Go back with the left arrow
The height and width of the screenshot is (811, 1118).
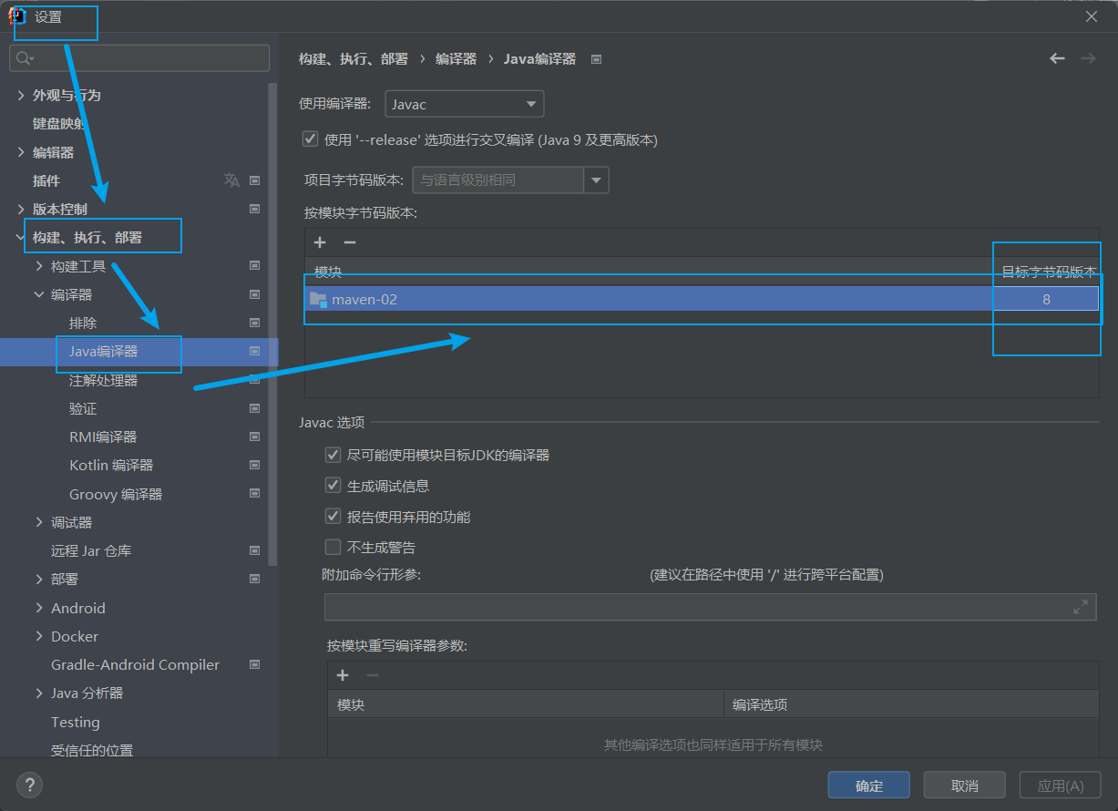tap(1057, 58)
